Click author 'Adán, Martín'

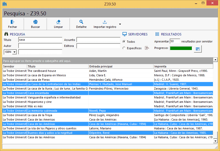98,71
